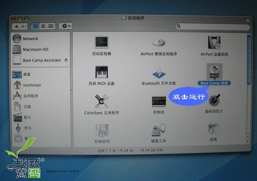Select the AirPort 设置助理 icon
This screenshot has width=257, height=181.
214,43
